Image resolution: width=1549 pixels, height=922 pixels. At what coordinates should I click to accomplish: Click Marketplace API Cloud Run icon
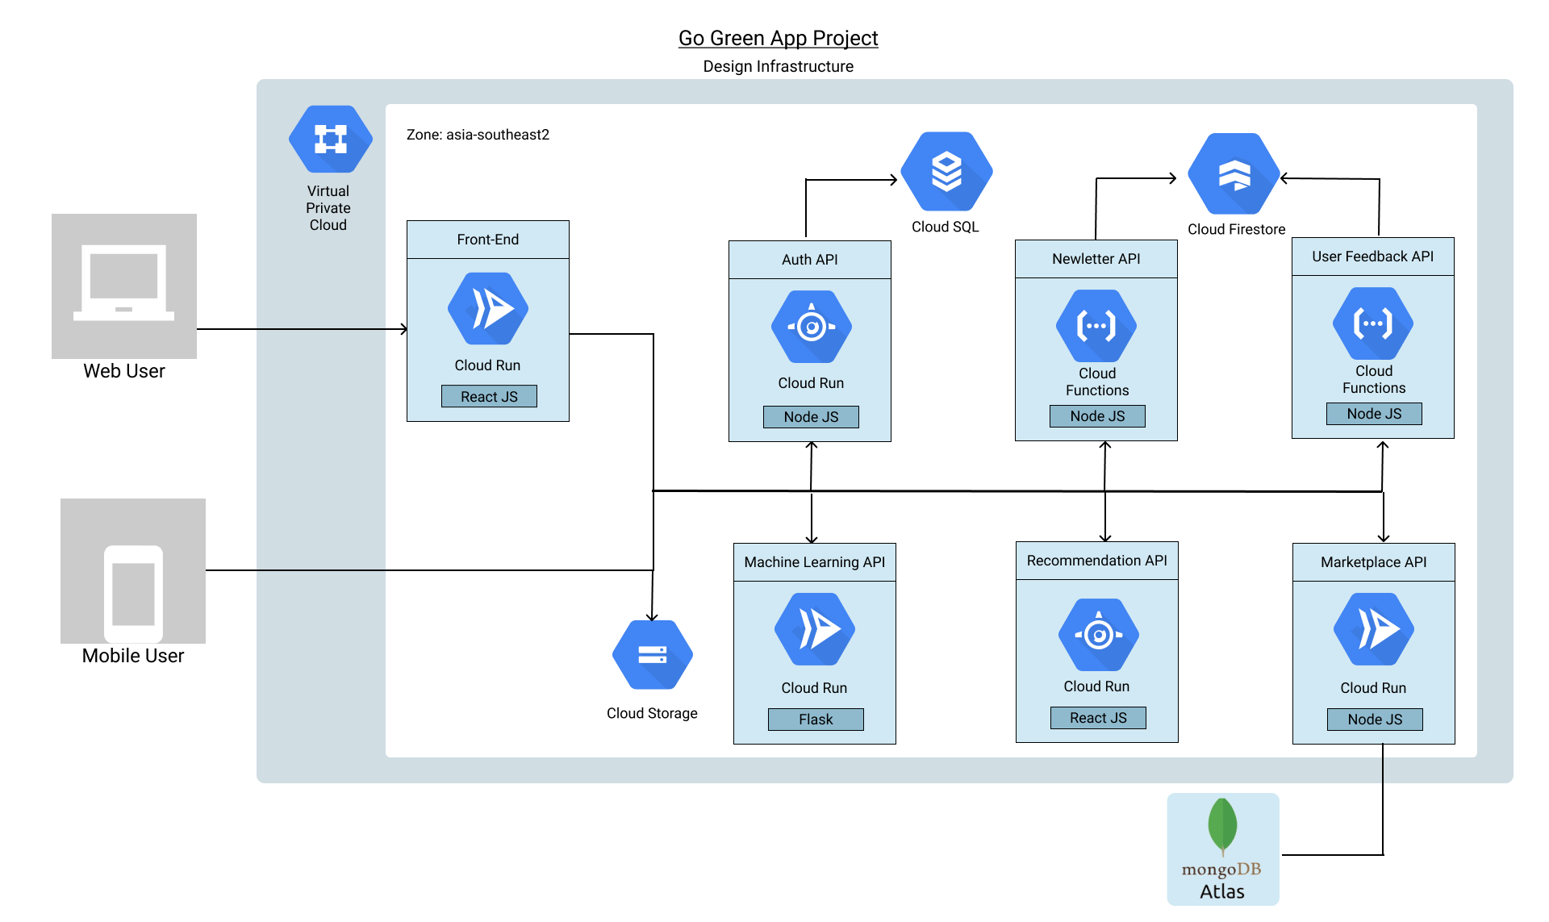(x=1373, y=629)
